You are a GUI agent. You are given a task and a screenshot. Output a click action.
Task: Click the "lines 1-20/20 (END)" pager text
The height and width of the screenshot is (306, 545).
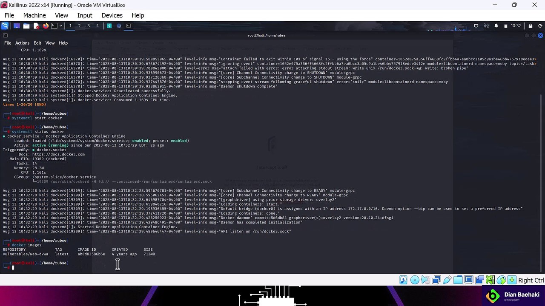pos(24,105)
